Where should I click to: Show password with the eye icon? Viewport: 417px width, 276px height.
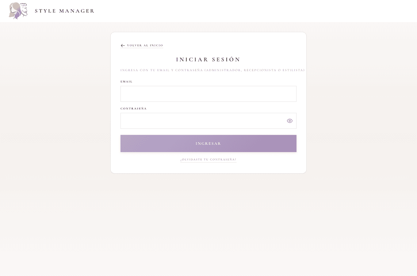point(289,121)
